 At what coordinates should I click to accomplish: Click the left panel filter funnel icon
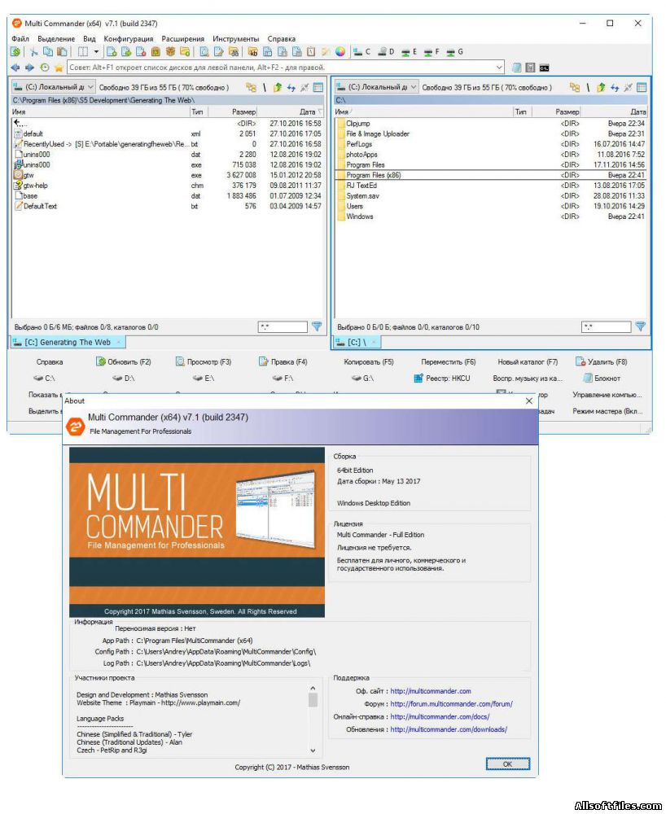(317, 326)
